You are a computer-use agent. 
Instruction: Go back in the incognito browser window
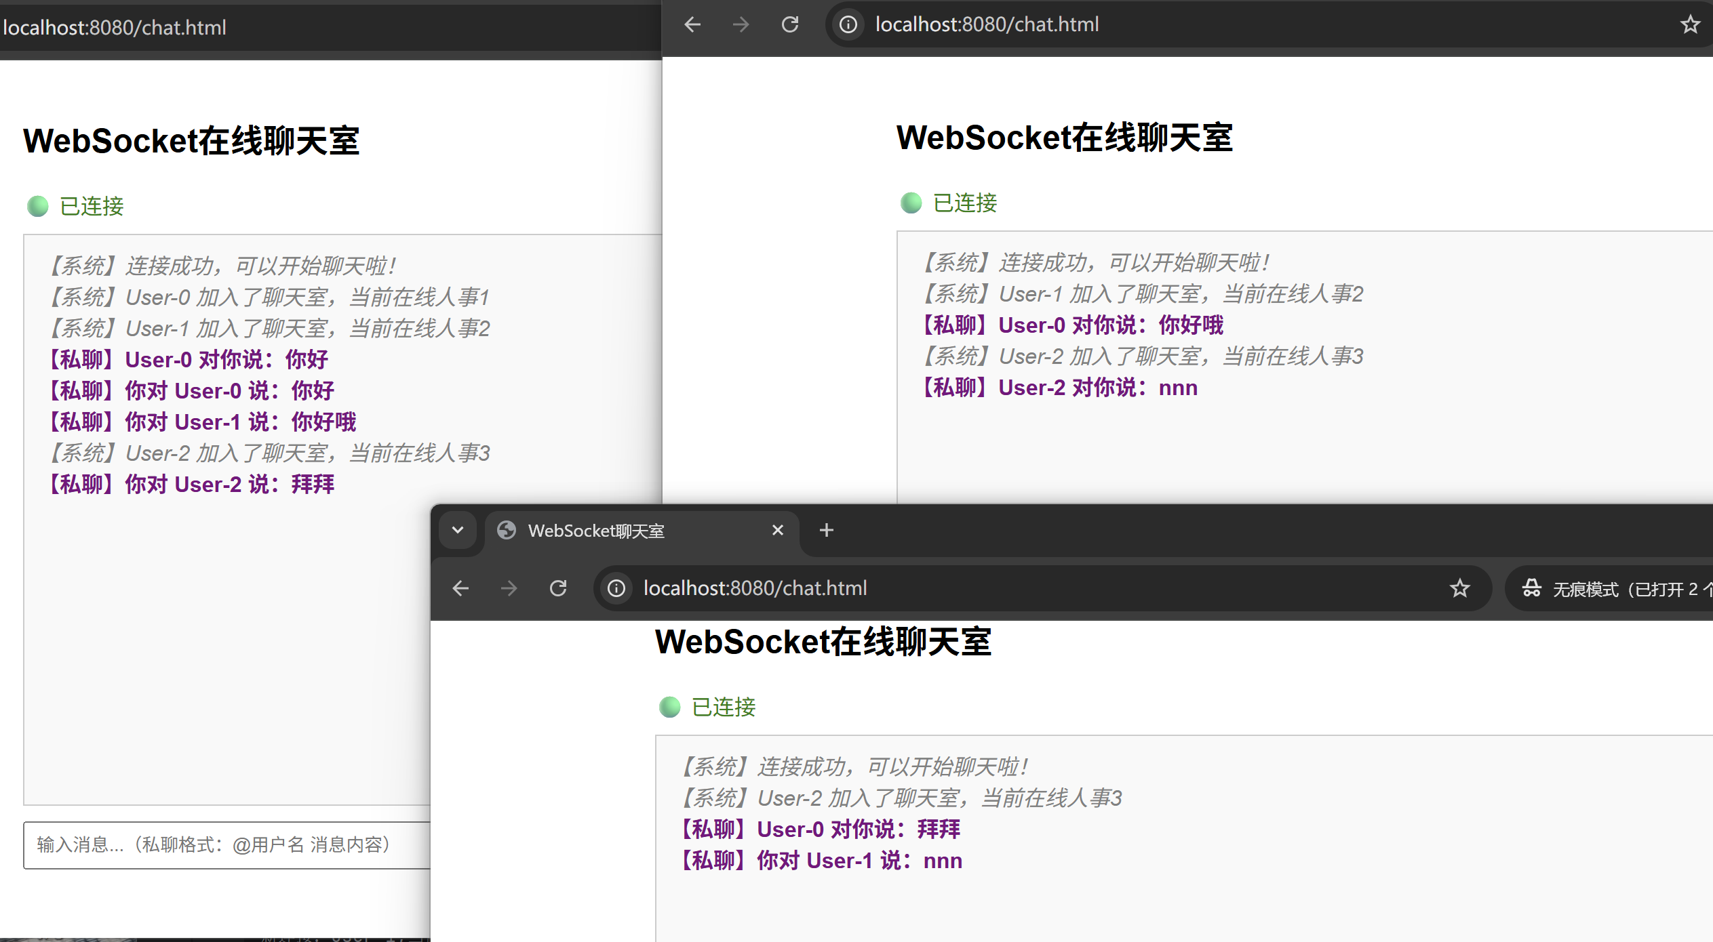(460, 588)
